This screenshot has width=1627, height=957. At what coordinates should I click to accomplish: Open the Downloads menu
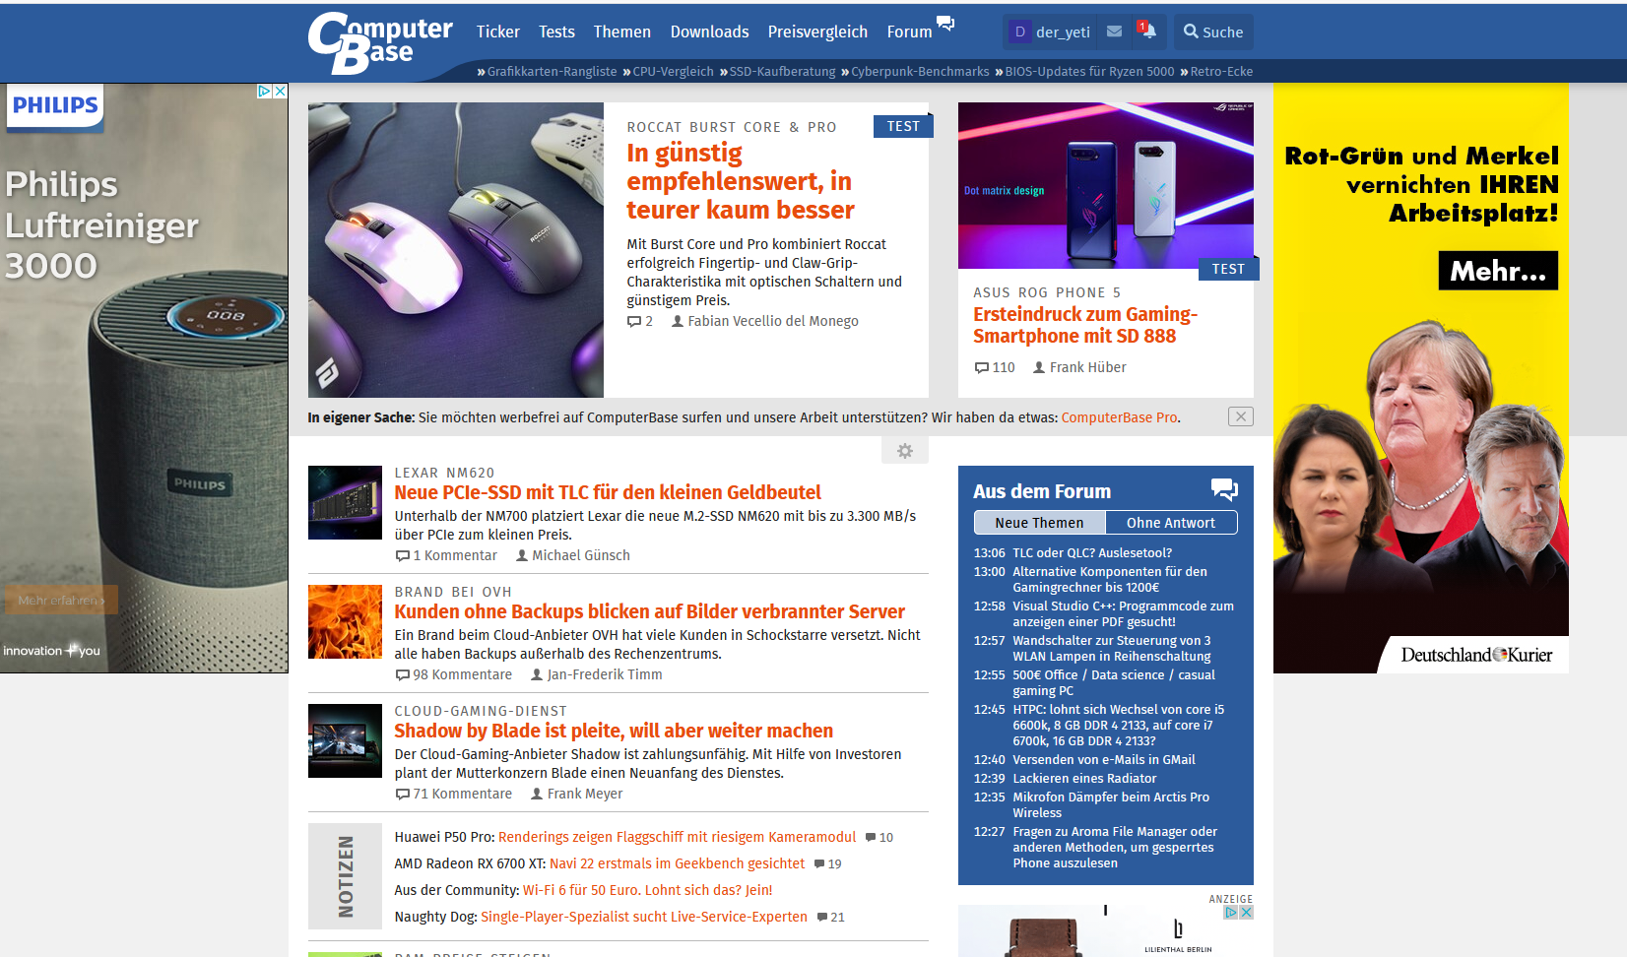[x=709, y=32]
